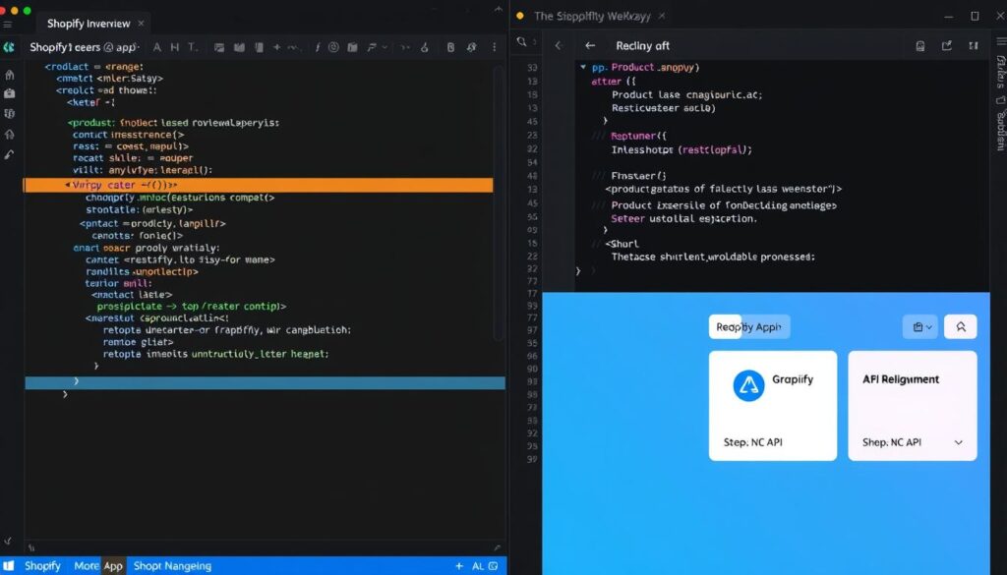Click the search magnifier icon in right window
Screen dimensions: 1007x575
[521, 42]
